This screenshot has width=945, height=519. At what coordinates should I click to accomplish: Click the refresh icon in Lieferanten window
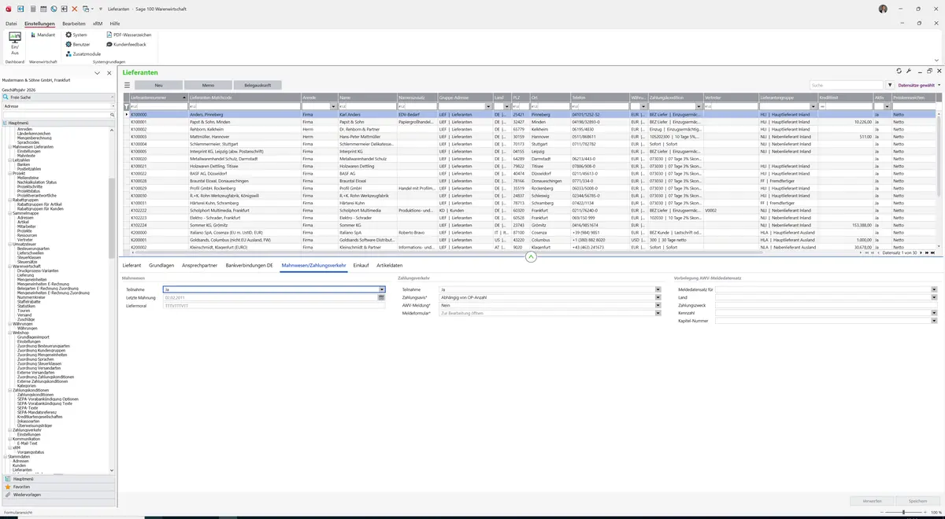point(899,71)
